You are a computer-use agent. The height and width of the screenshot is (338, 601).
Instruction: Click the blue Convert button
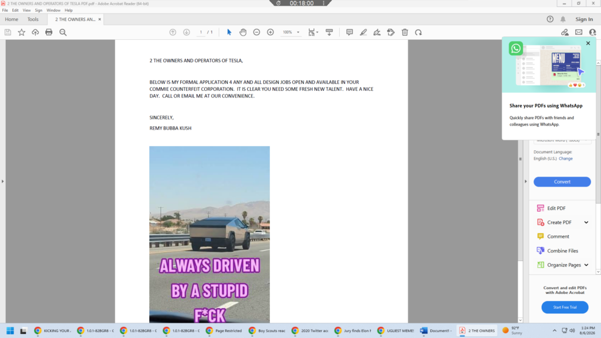coord(562,182)
